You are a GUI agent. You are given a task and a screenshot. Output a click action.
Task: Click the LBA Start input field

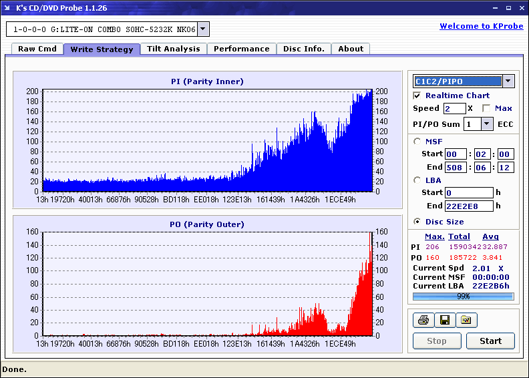coord(469,192)
